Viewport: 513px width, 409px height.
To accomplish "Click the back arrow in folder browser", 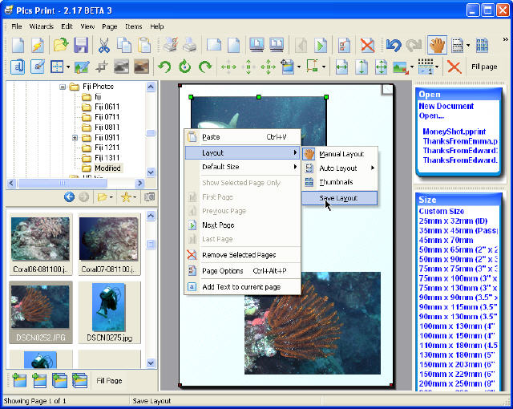I will coord(69,197).
